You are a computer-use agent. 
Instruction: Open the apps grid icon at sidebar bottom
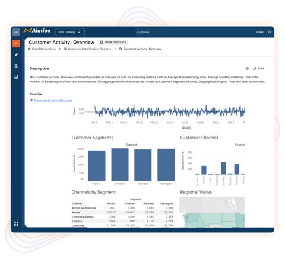pyautogui.click(x=16, y=223)
